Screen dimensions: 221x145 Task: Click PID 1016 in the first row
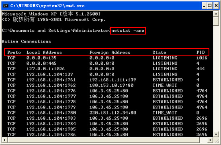[x=202, y=58]
